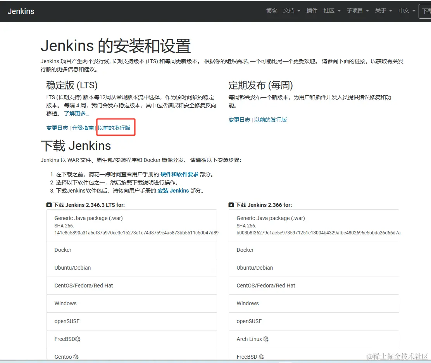Select Docker under weekly 2.366 downloads
Viewport: 431px width, 363px height.
(314, 250)
